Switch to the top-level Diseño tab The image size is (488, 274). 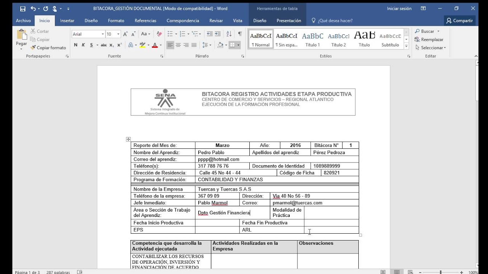91,21
